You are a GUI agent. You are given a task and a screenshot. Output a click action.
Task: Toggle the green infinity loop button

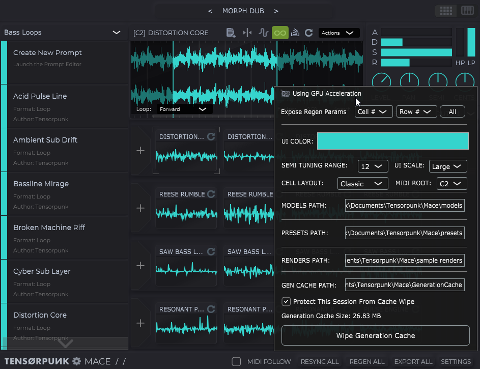280,33
